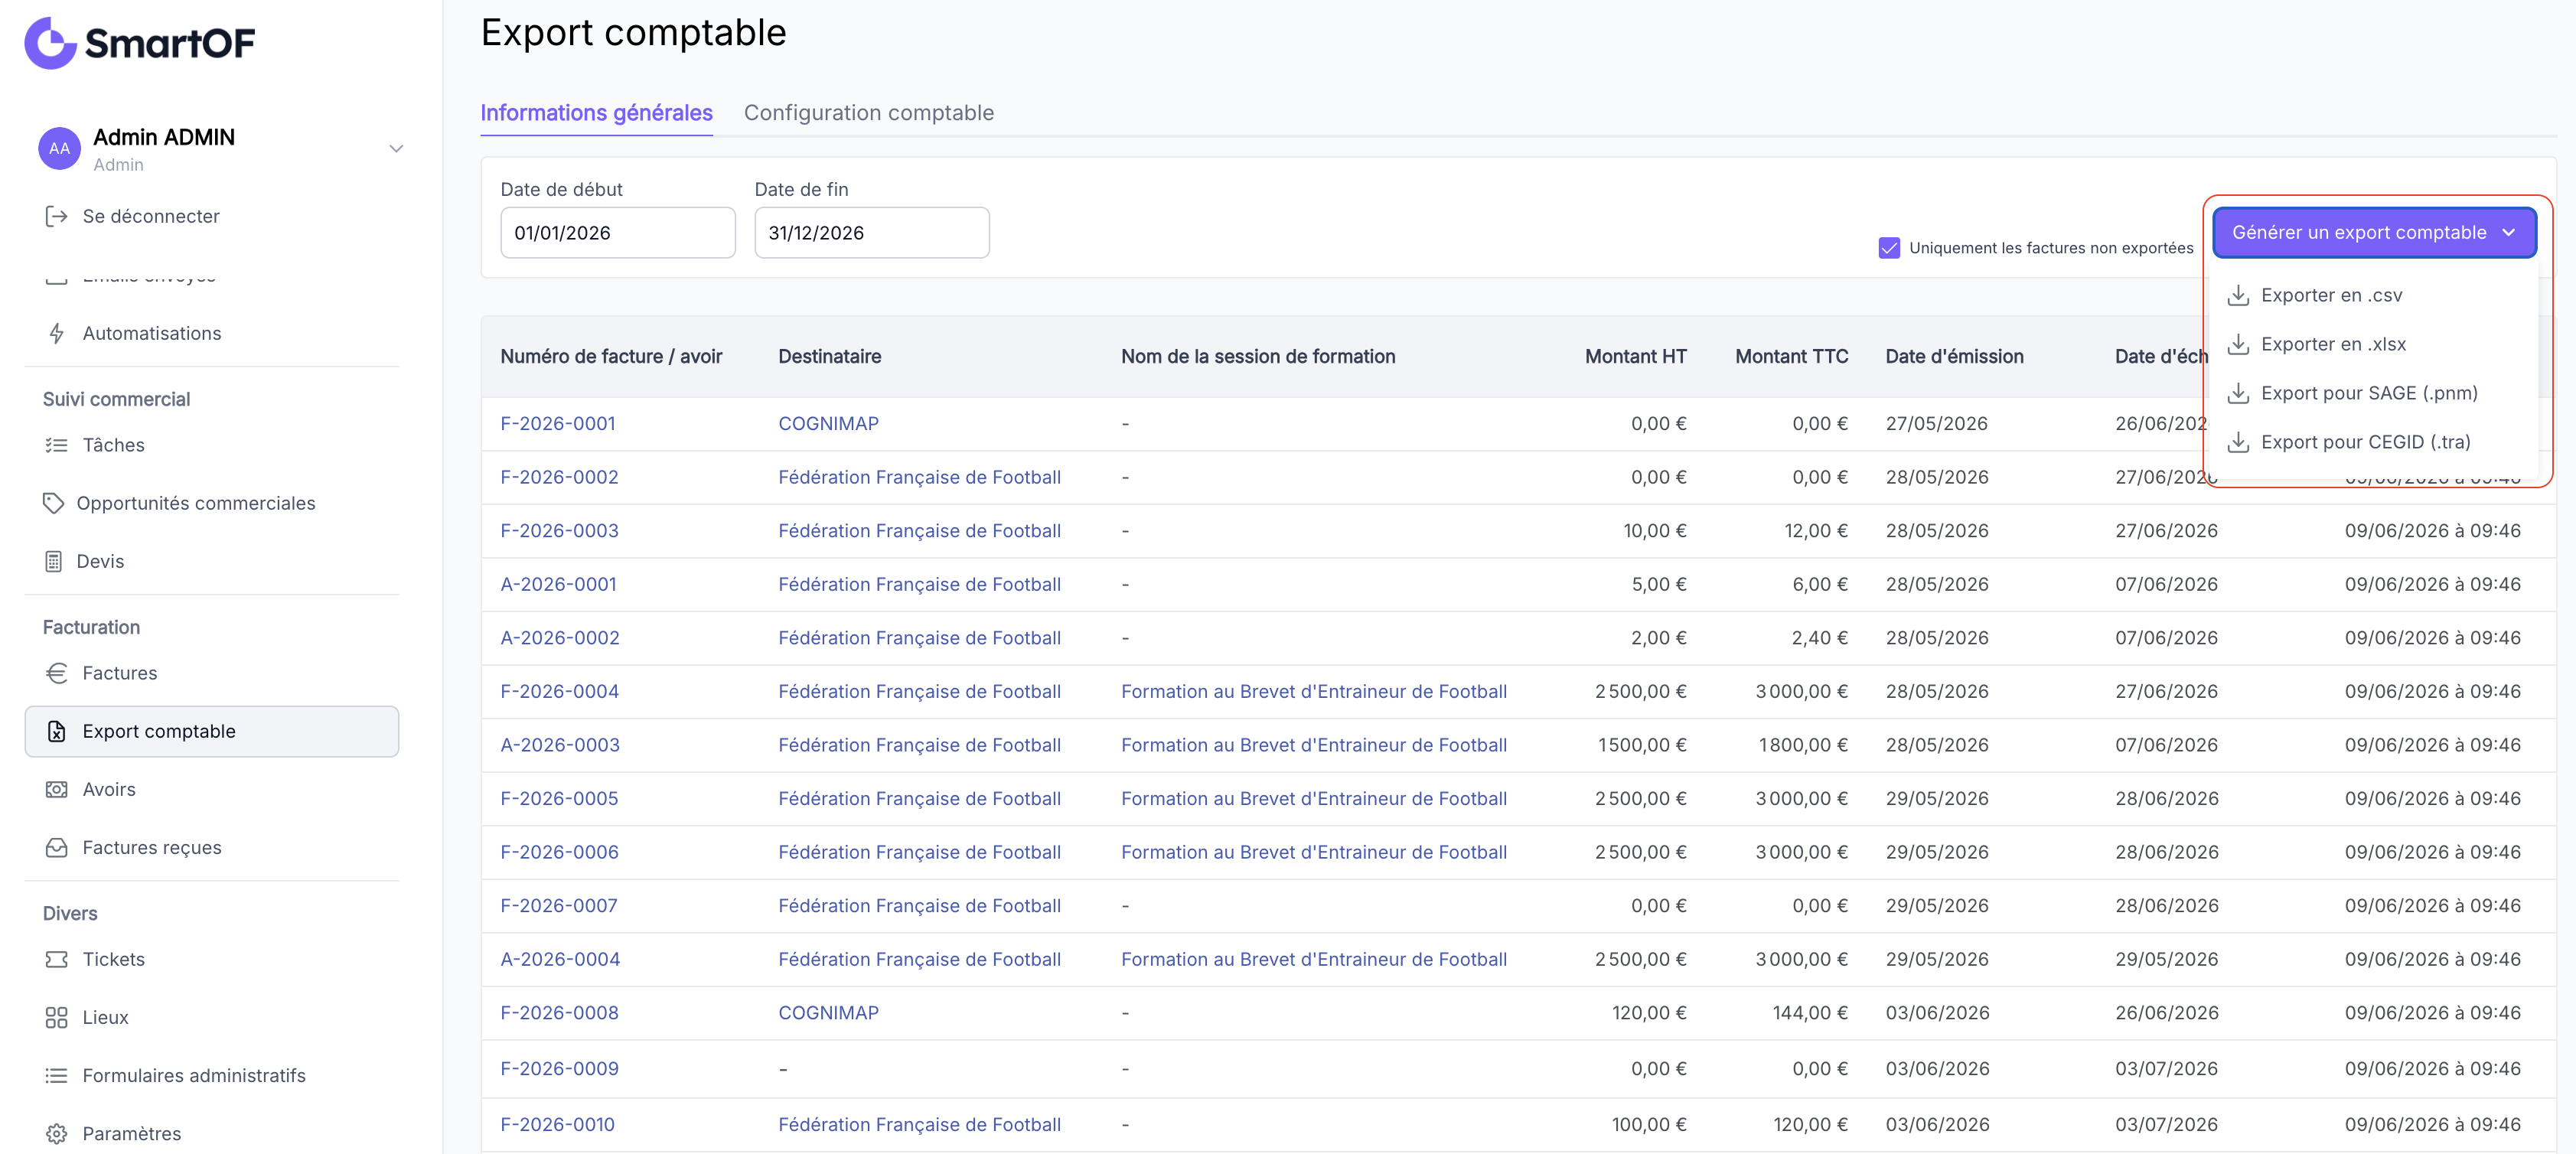
Task: Click the SmartOF logo
Action: tap(139, 43)
